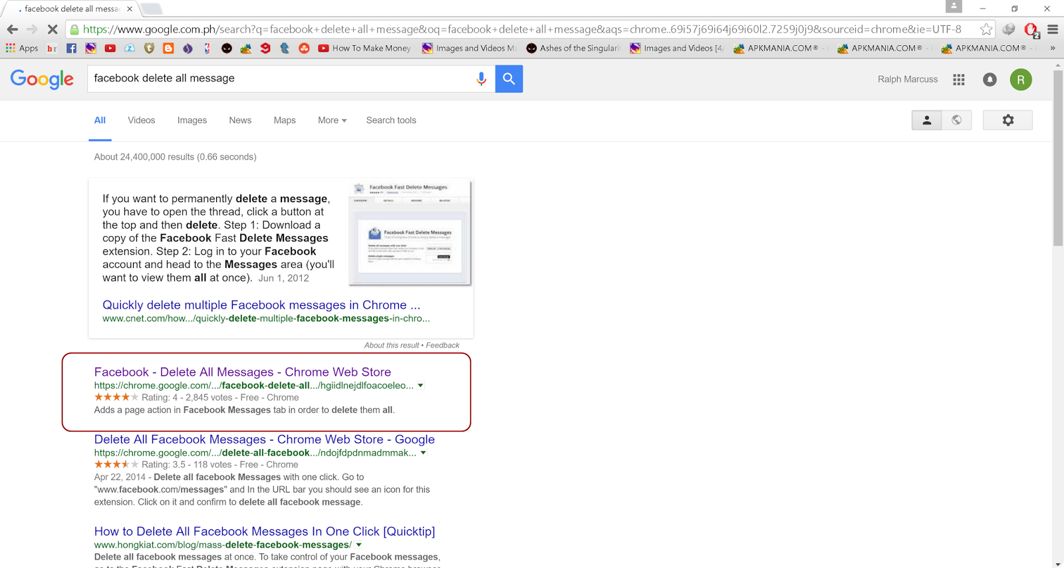The height and width of the screenshot is (568, 1064).
Task: Expand options arrow for Delete All Facebook Messages result
Action: (423, 452)
